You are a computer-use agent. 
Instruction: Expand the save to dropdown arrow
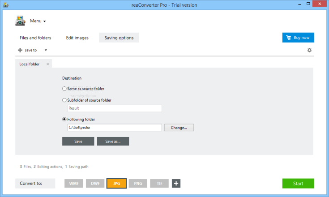coord(46,50)
